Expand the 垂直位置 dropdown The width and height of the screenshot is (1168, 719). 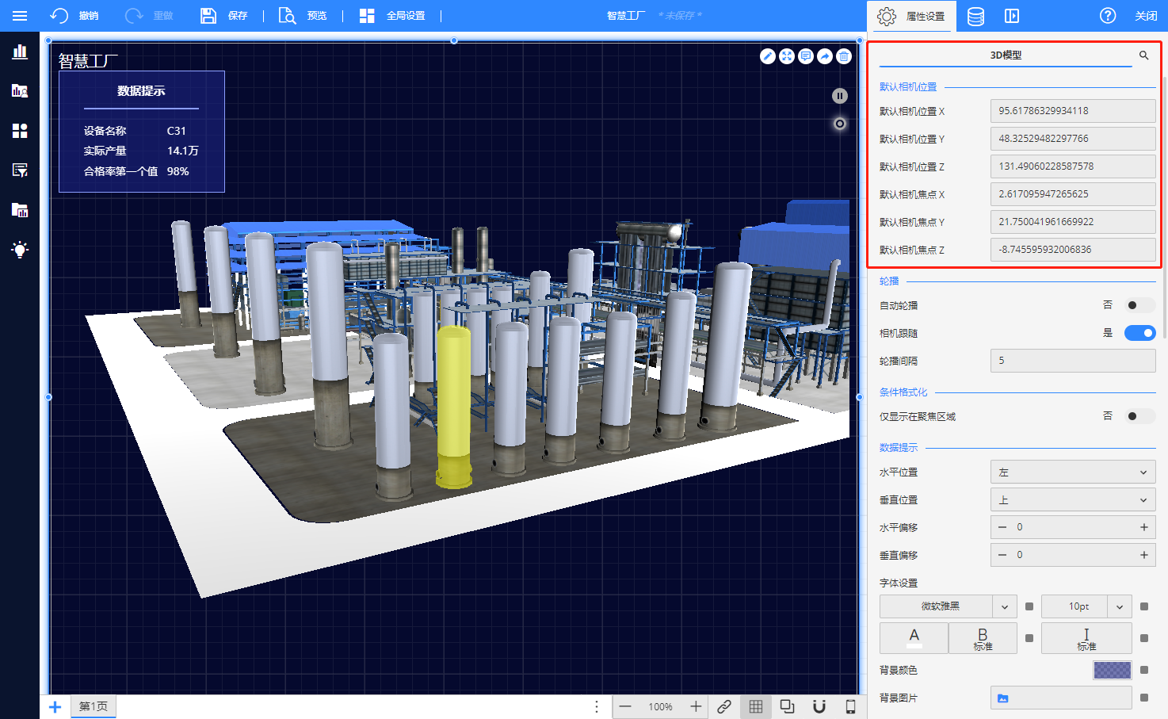coord(1072,500)
